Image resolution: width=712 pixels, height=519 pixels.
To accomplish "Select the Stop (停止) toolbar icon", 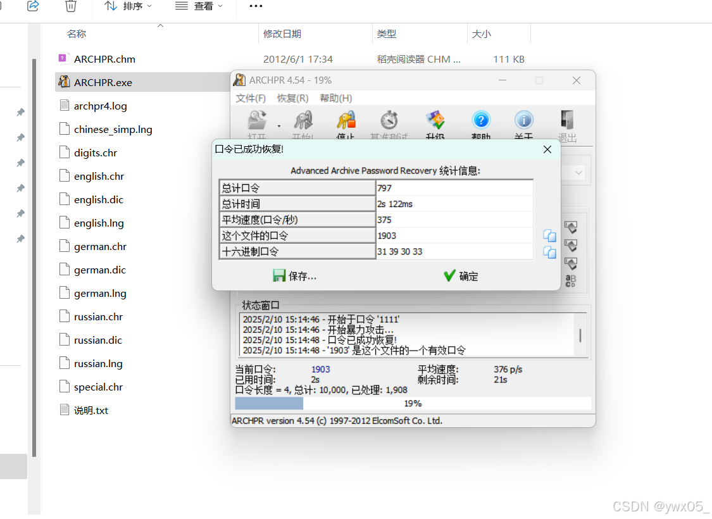I will 346,122.
